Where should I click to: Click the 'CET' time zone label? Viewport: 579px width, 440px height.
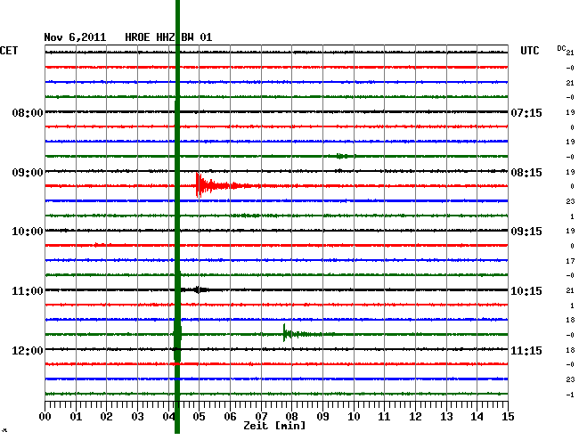[9, 51]
